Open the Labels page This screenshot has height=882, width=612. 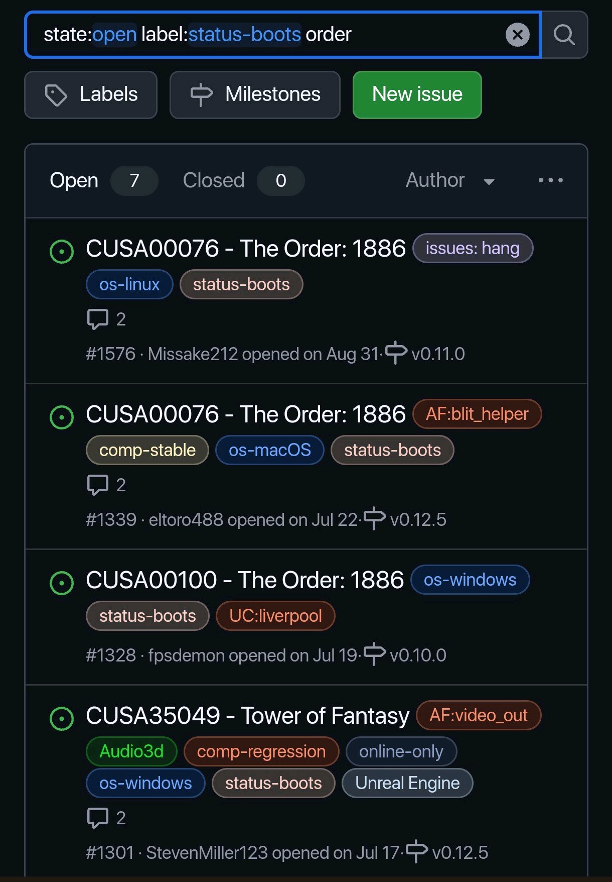click(x=91, y=94)
